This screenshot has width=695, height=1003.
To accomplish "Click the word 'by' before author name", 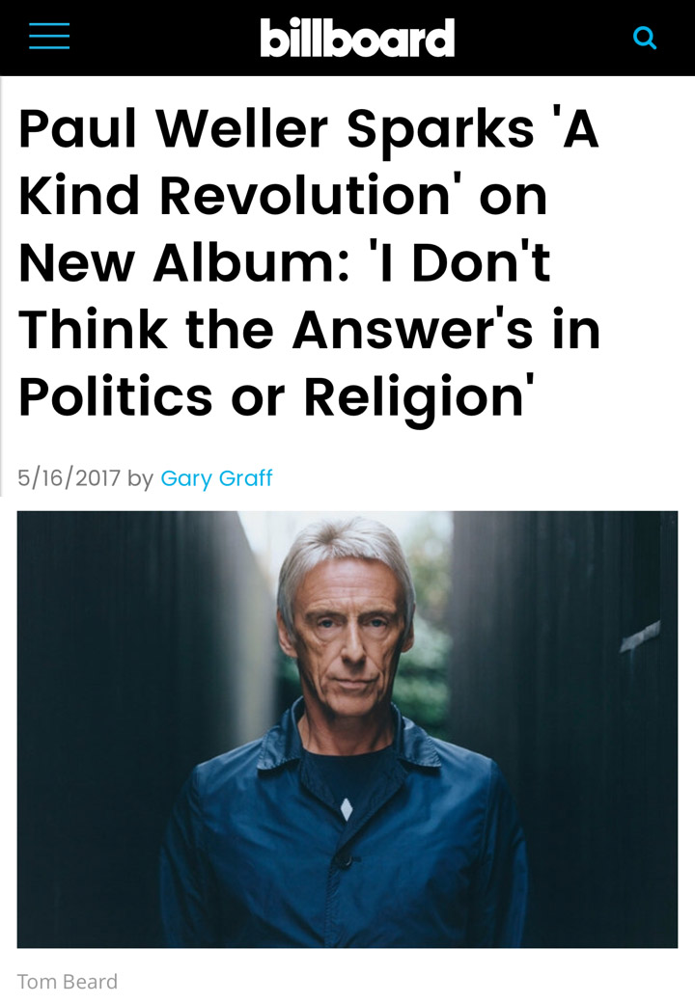I will click(140, 478).
